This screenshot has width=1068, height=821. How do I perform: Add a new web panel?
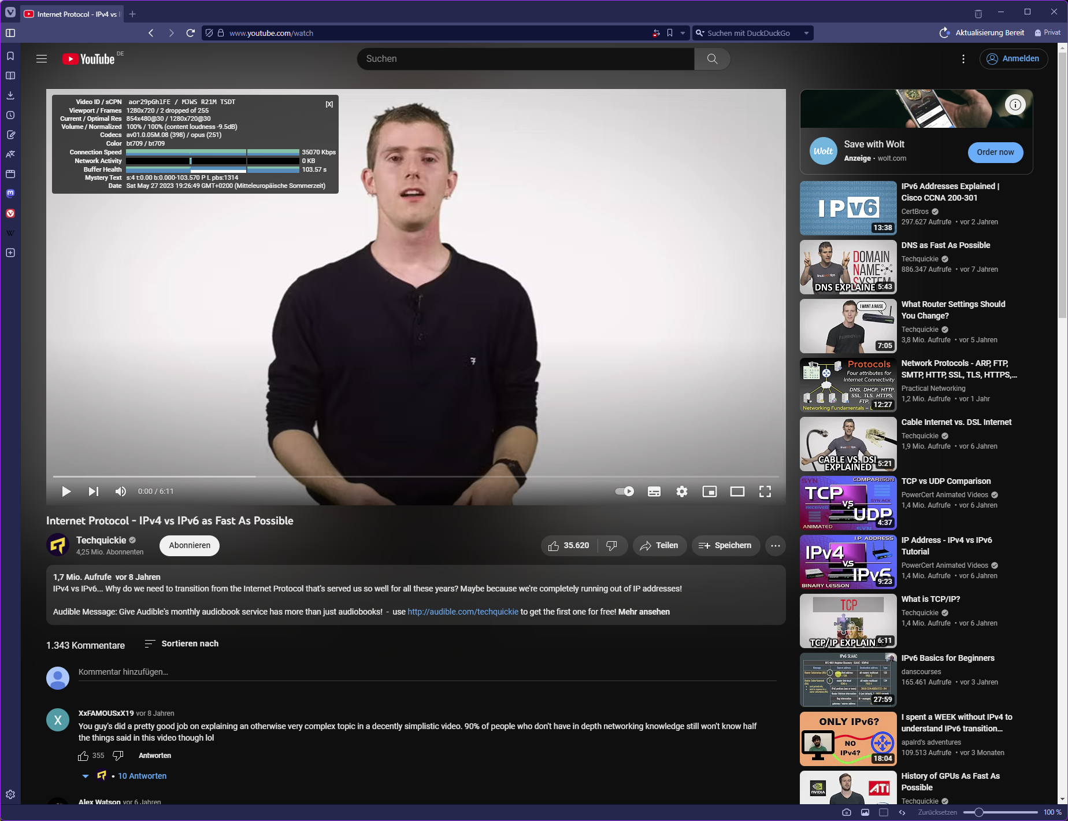tap(10, 253)
